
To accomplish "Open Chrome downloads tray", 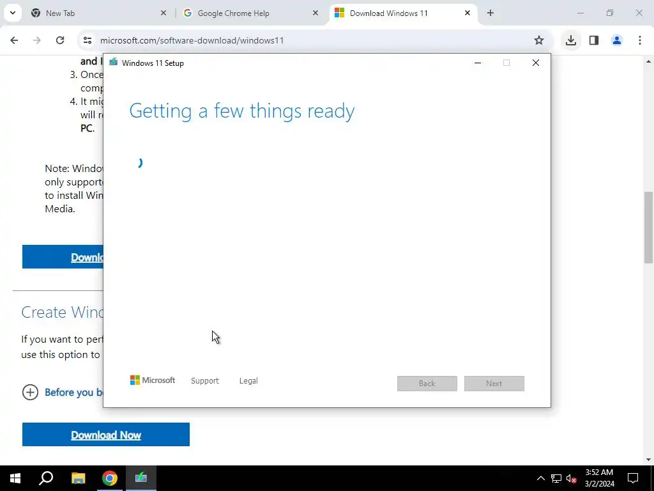I will tap(571, 40).
